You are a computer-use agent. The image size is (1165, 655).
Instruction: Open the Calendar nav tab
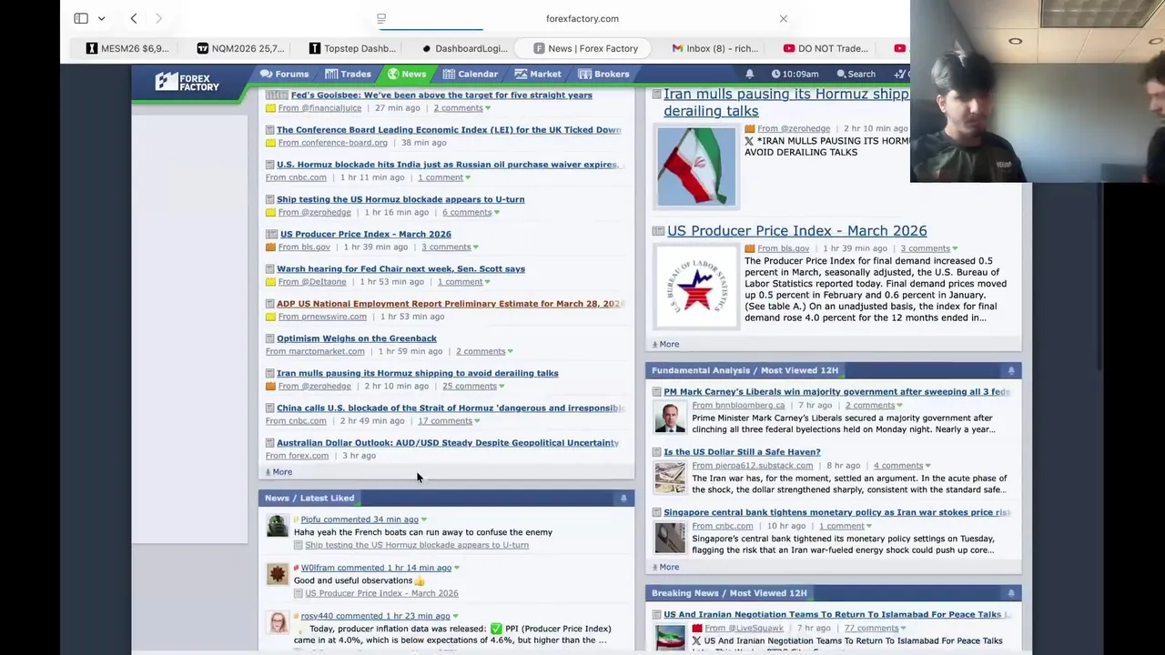[471, 74]
